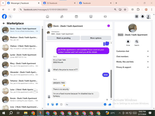Choose a sticker icon
This screenshot has width=155, height=116.
coord(57,105)
